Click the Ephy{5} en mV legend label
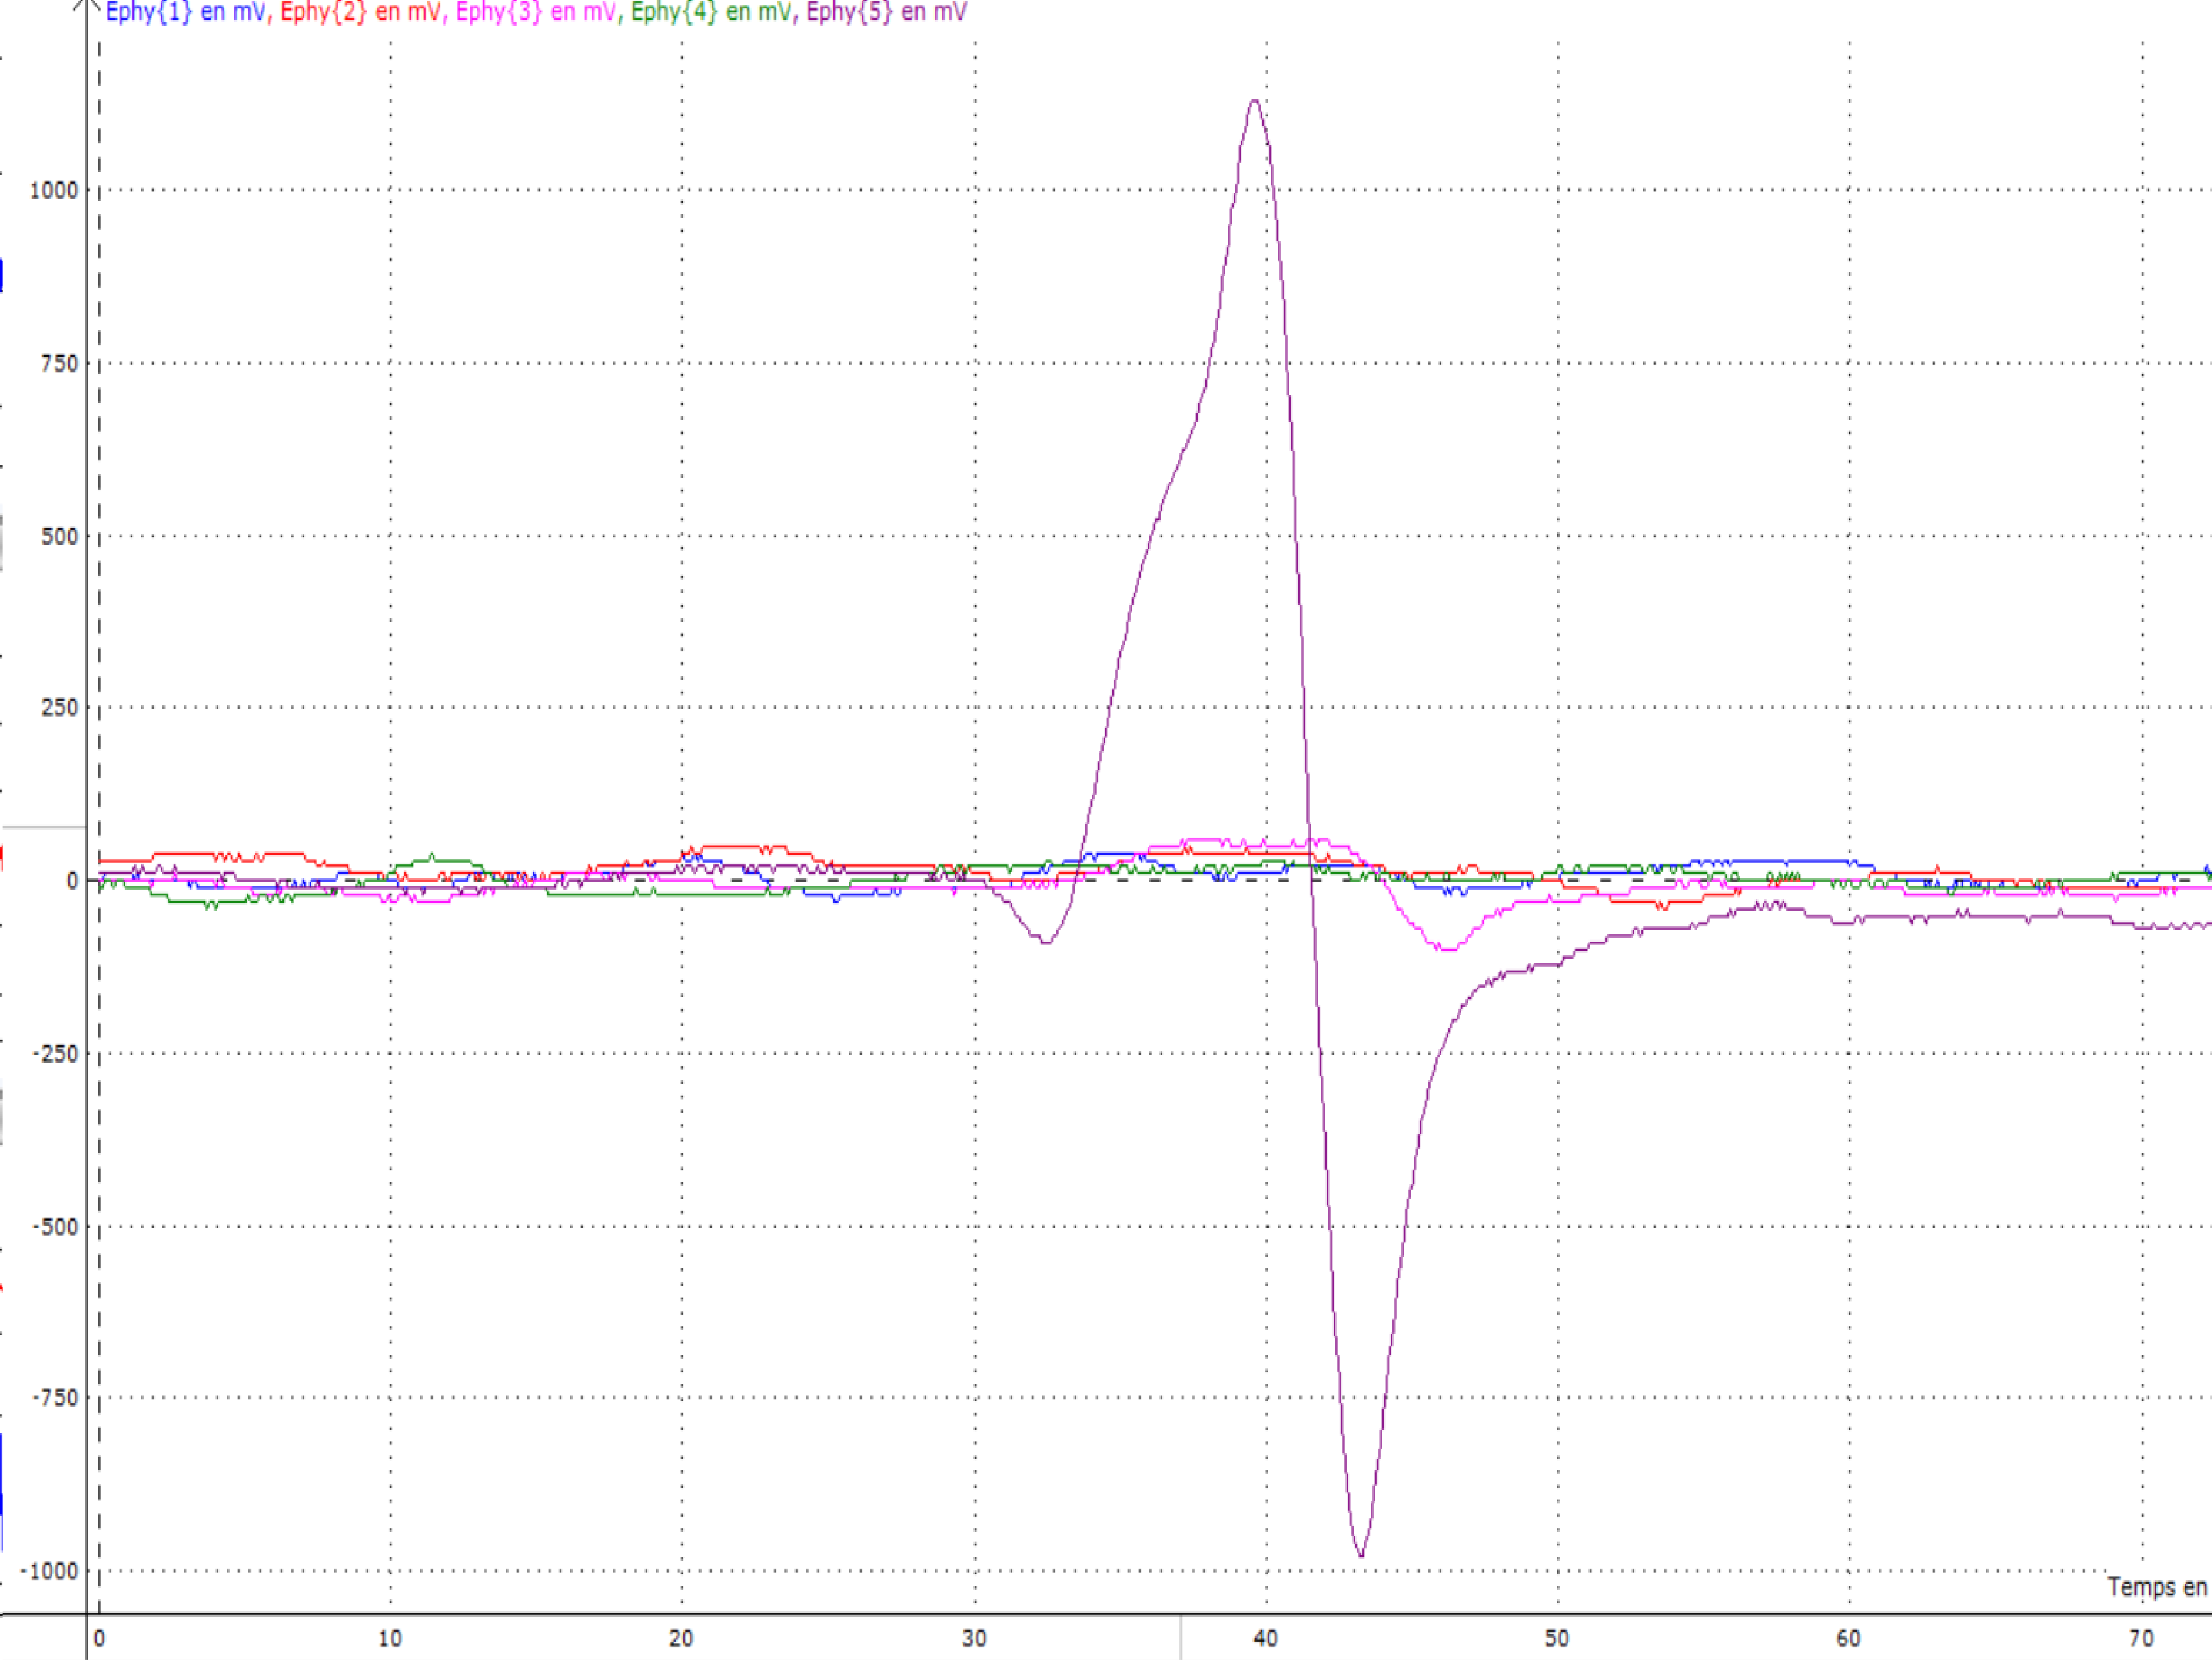 (x=886, y=13)
